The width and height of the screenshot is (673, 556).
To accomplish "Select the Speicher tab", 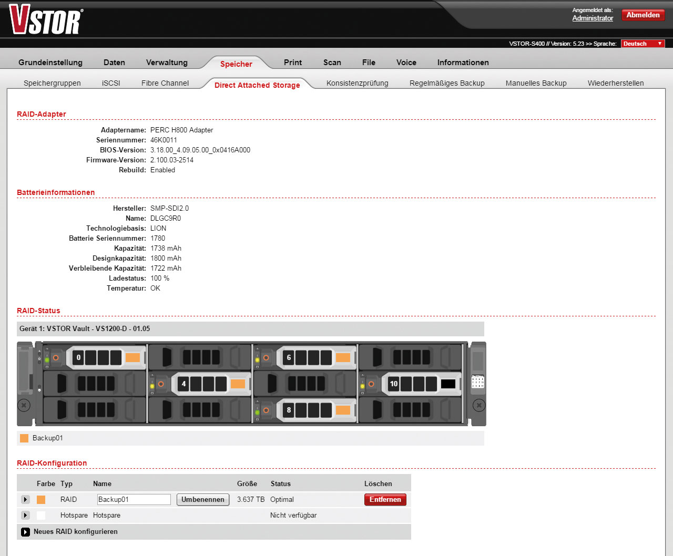I will click(x=236, y=64).
